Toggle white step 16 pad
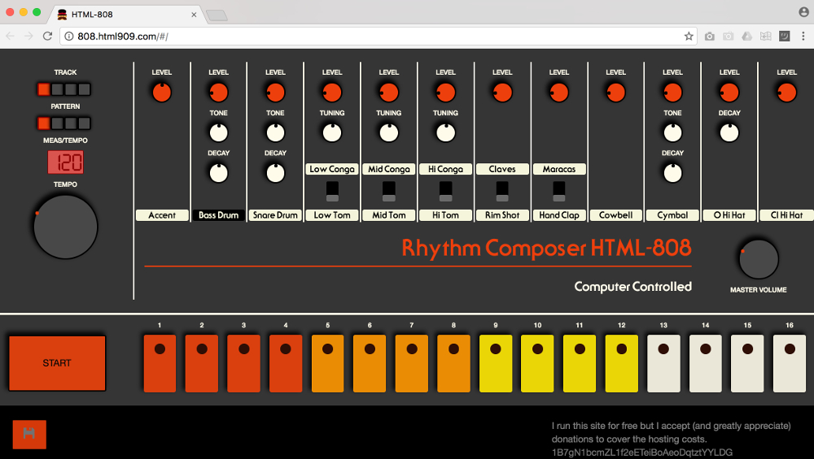 (x=790, y=363)
